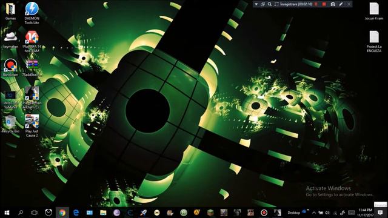Select the Intro YoMaNia video file

click(10, 100)
